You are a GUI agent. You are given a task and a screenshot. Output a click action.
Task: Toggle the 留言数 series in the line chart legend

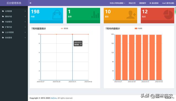click(x=64, y=28)
